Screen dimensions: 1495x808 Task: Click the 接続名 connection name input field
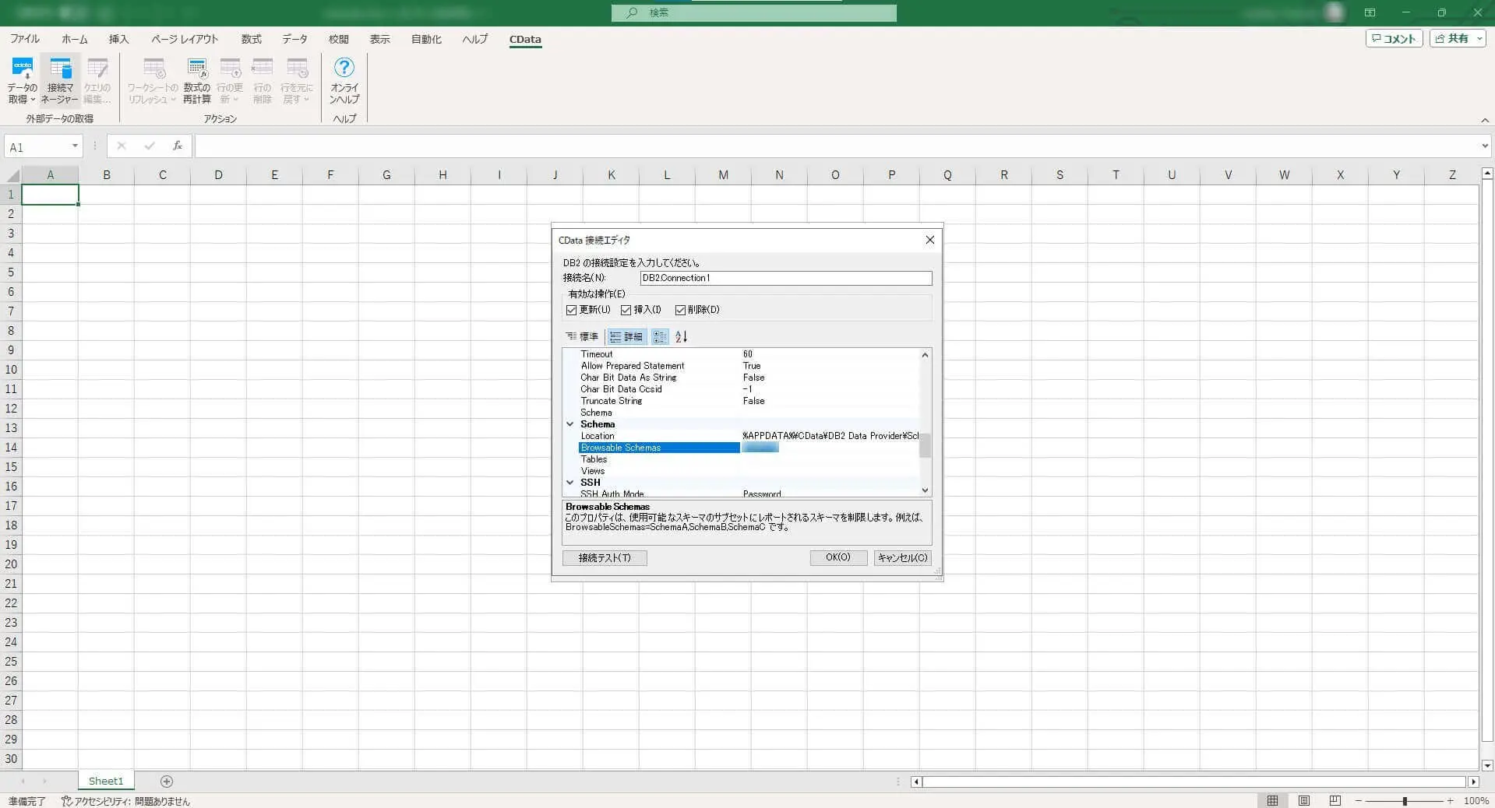785,278
